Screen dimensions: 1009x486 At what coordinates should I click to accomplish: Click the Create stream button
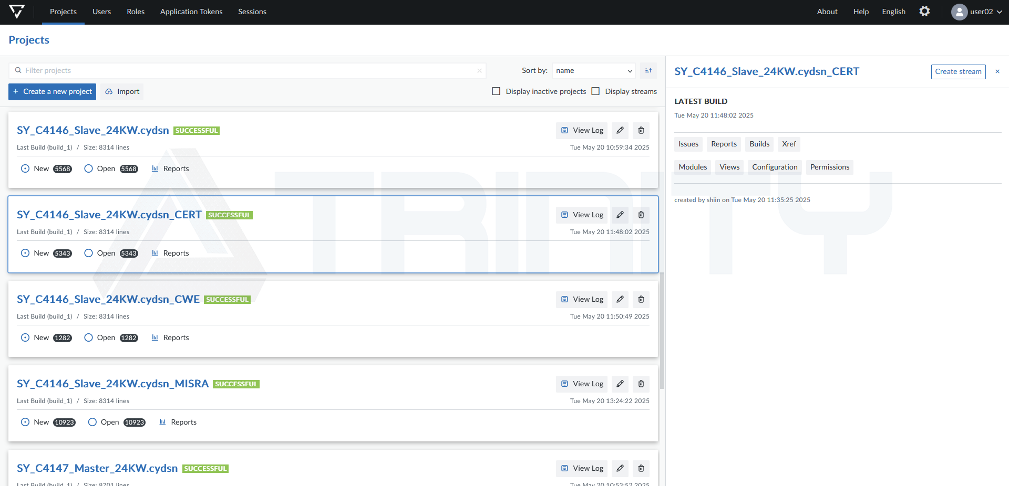click(958, 71)
